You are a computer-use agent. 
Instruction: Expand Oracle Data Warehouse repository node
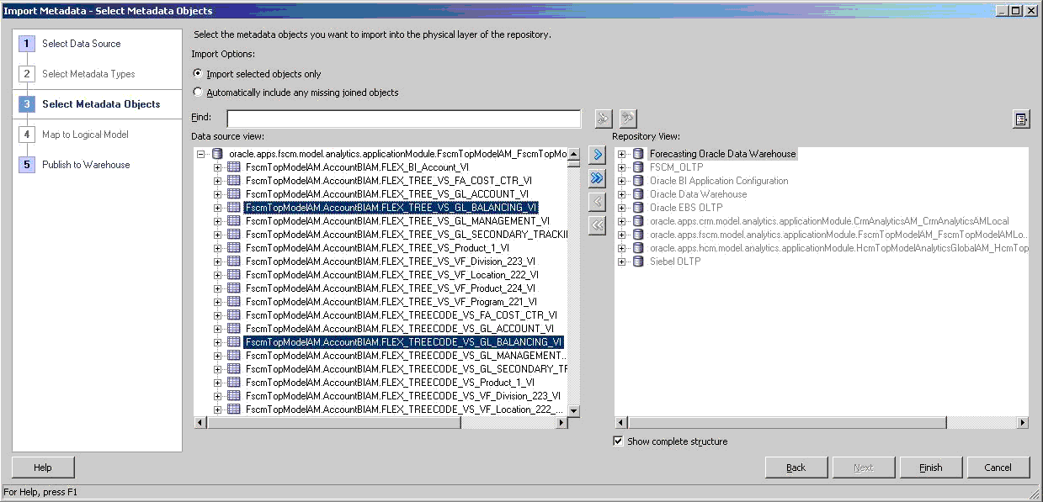[x=622, y=194]
